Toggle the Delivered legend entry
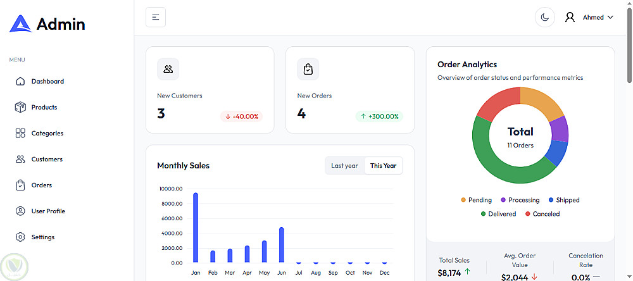Image resolution: width=633 pixels, height=281 pixels. [x=498, y=214]
